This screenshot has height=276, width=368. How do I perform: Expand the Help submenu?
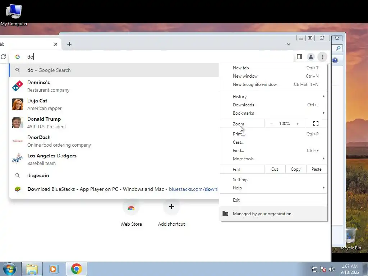click(273, 188)
